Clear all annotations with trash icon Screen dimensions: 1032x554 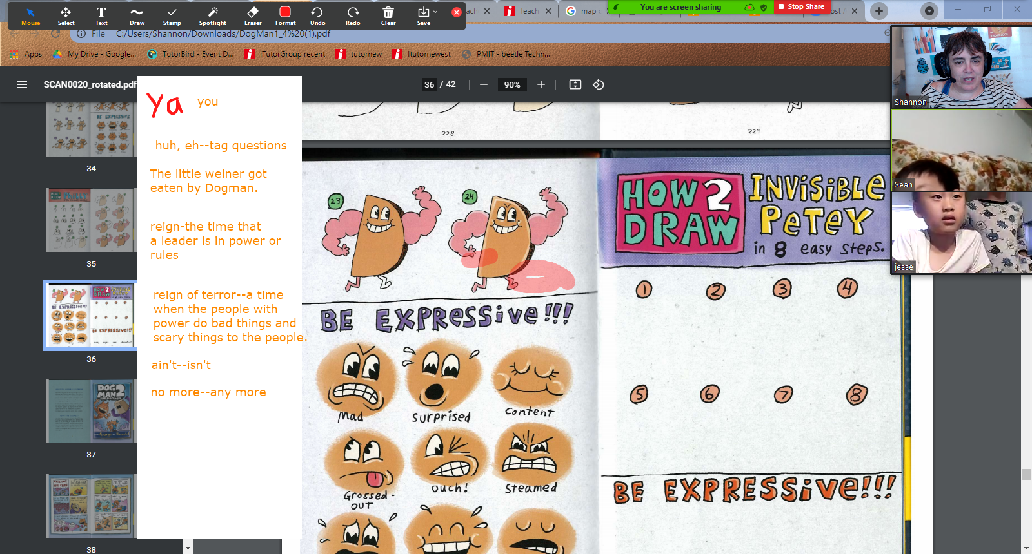[388, 16]
